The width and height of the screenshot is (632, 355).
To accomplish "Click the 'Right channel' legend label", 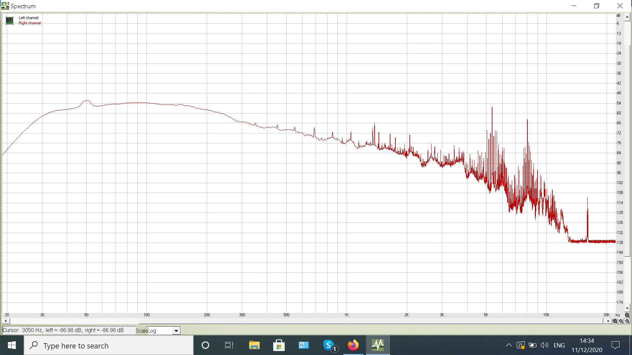I will 30,23.
